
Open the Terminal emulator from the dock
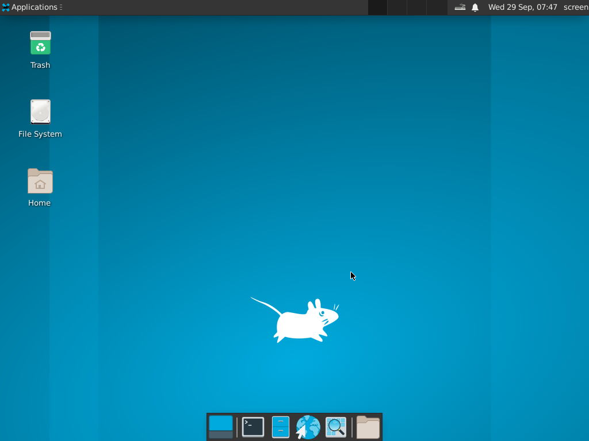(253, 427)
